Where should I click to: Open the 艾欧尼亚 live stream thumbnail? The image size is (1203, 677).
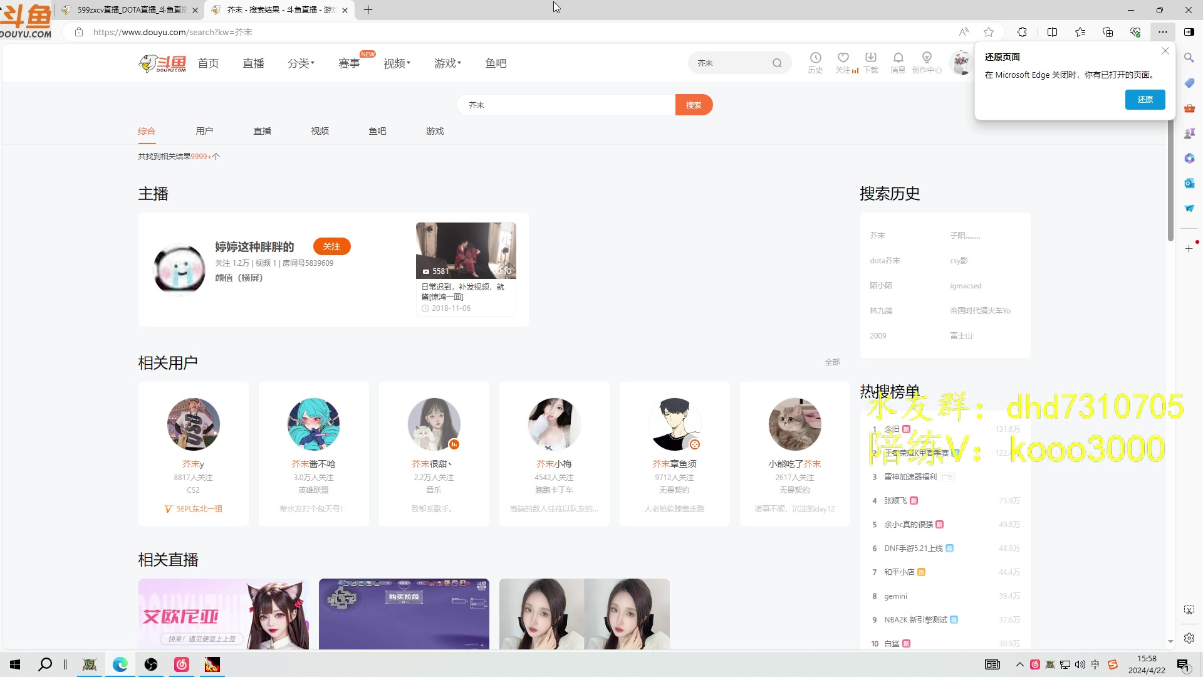[224, 614]
